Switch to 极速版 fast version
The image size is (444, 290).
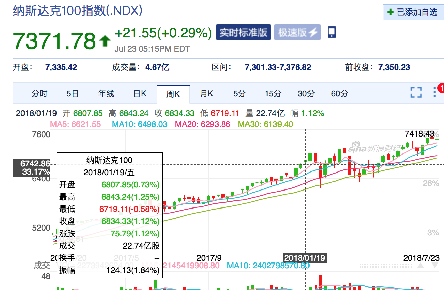(298, 33)
